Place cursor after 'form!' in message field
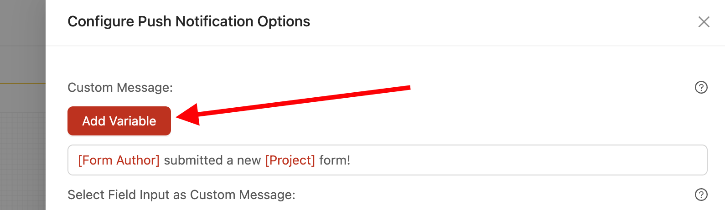The width and height of the screenshot is (725, 210). pos(352,160)
